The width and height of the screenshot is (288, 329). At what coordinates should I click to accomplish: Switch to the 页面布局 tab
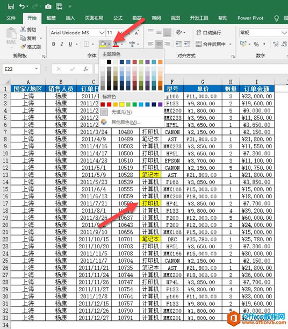pos(94,18)
